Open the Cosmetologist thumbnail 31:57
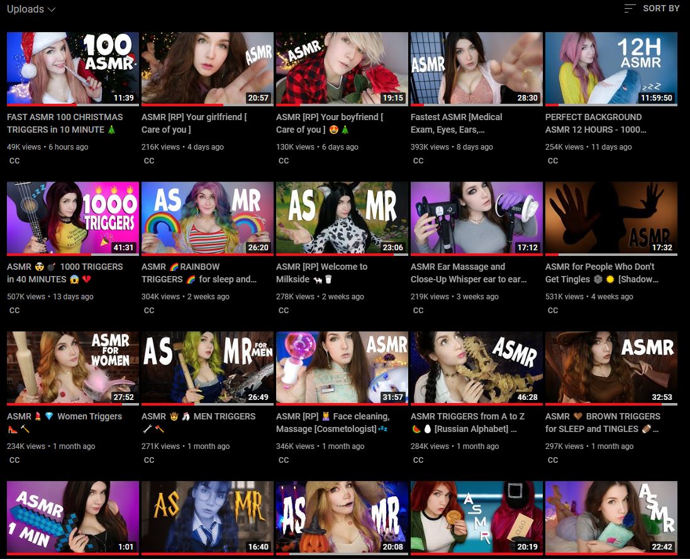Screen dimensions: 690x559 point(342,368)
